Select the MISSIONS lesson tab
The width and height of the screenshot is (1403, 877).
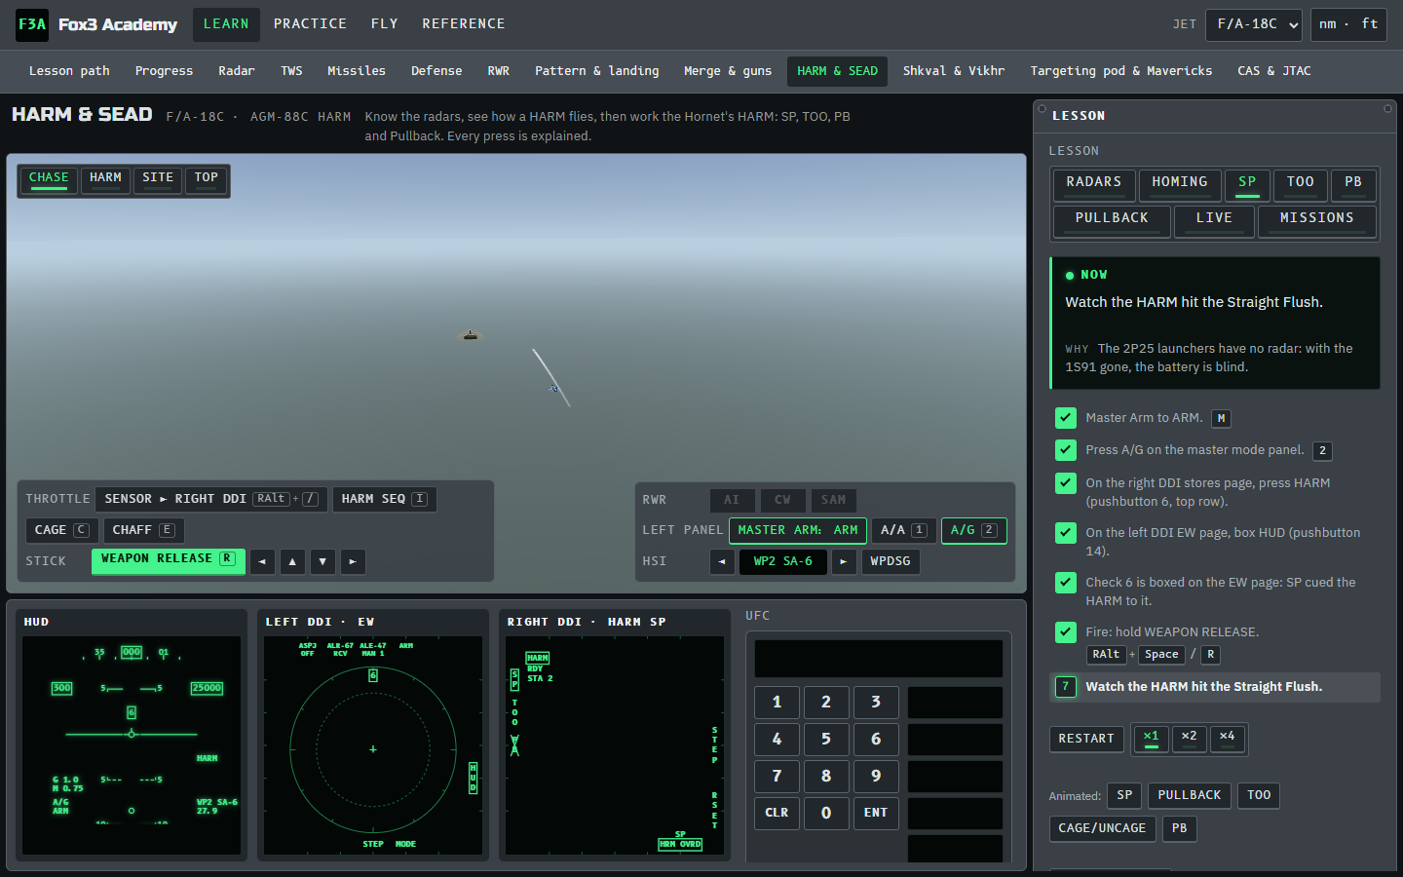(1317, 220)
